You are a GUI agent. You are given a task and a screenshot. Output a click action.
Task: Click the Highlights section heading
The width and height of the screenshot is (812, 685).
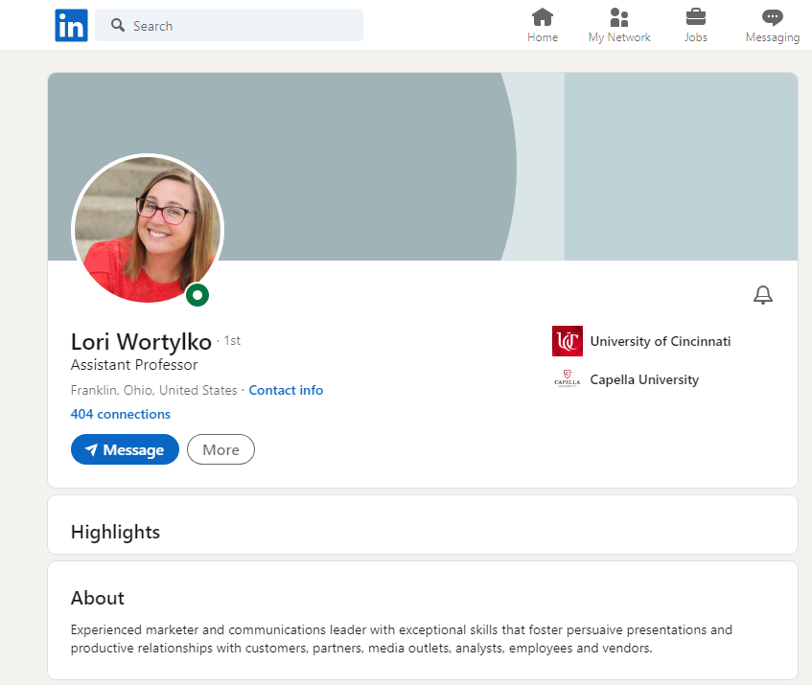tap(115, 532)
